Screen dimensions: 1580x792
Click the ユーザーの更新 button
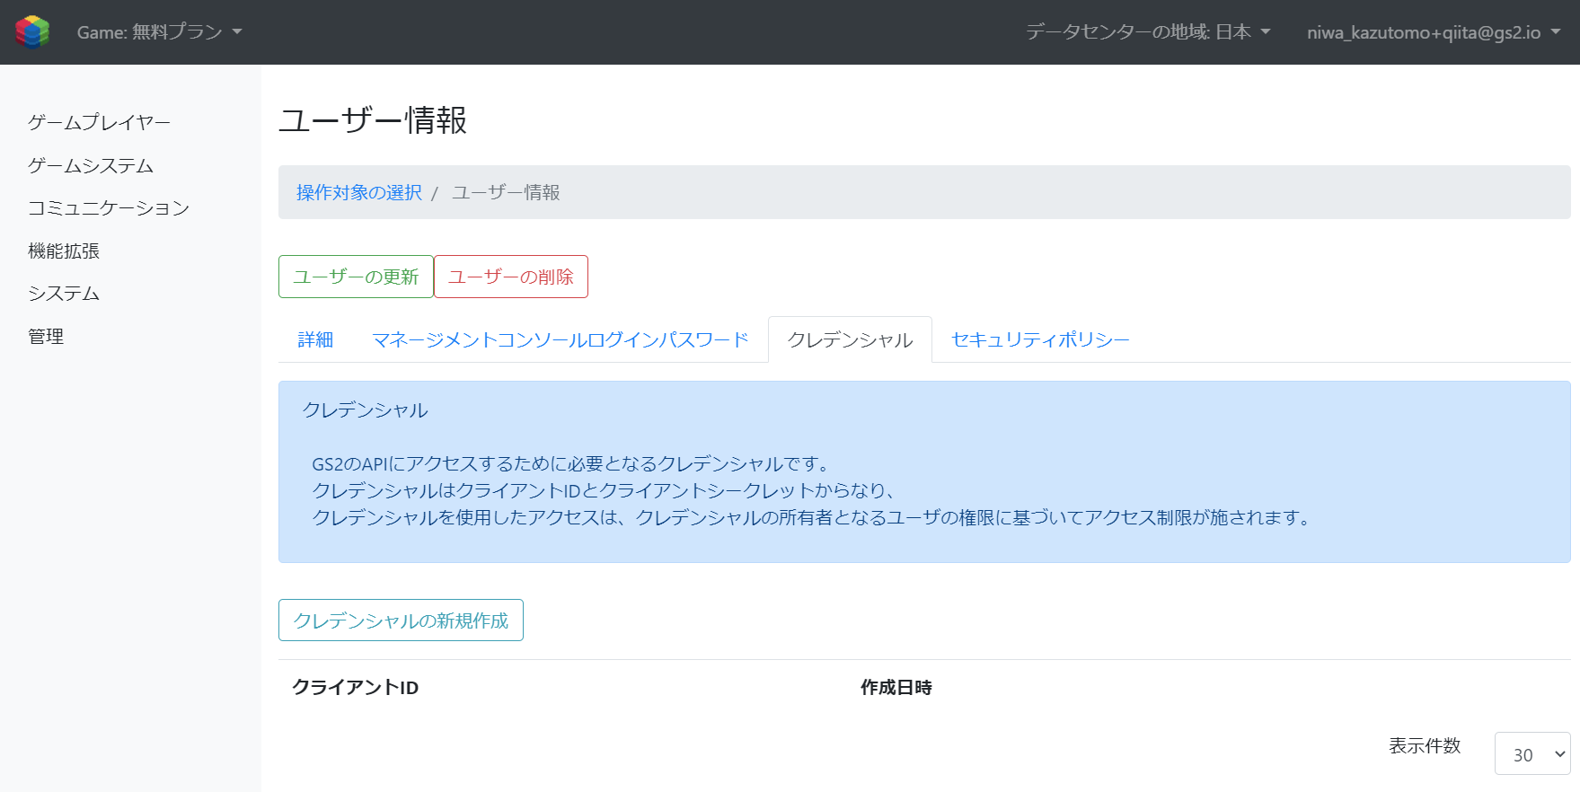[x=356, y=277]
